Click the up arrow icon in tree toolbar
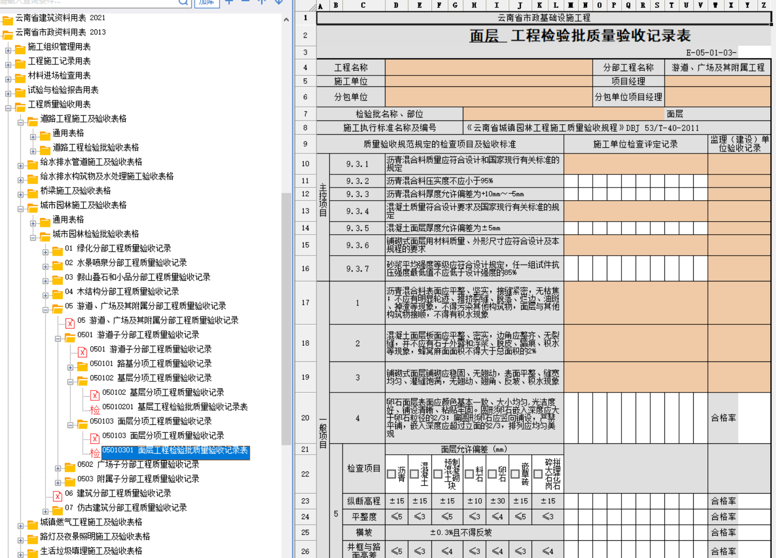Screen dimensions: 776x558 pos(262,2)
